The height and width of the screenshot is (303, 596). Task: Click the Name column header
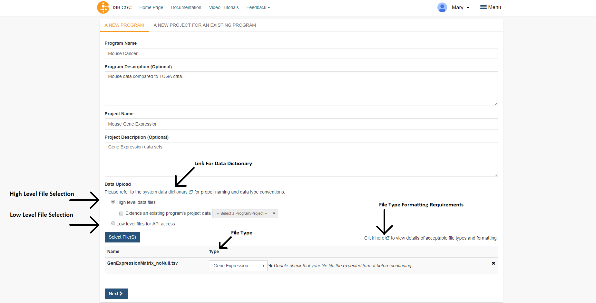[113, 251]
